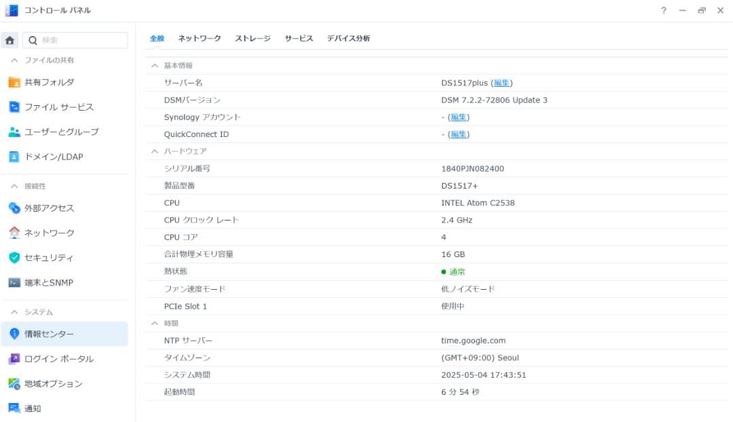Collapse the ハードウェア section

coord(155,151)
